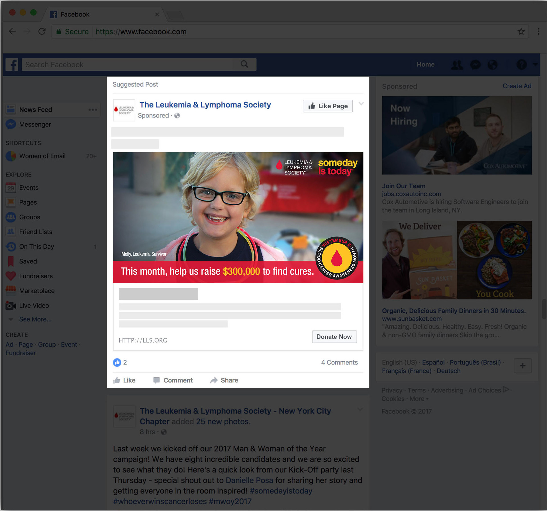Open the Friend Requests icon
Image resolution: width=547 pixels, height=511 pixels.
click(457, 65)
